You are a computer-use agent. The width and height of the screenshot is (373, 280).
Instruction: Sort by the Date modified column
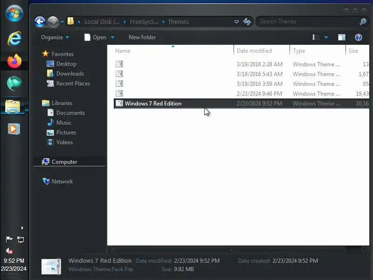262,51
